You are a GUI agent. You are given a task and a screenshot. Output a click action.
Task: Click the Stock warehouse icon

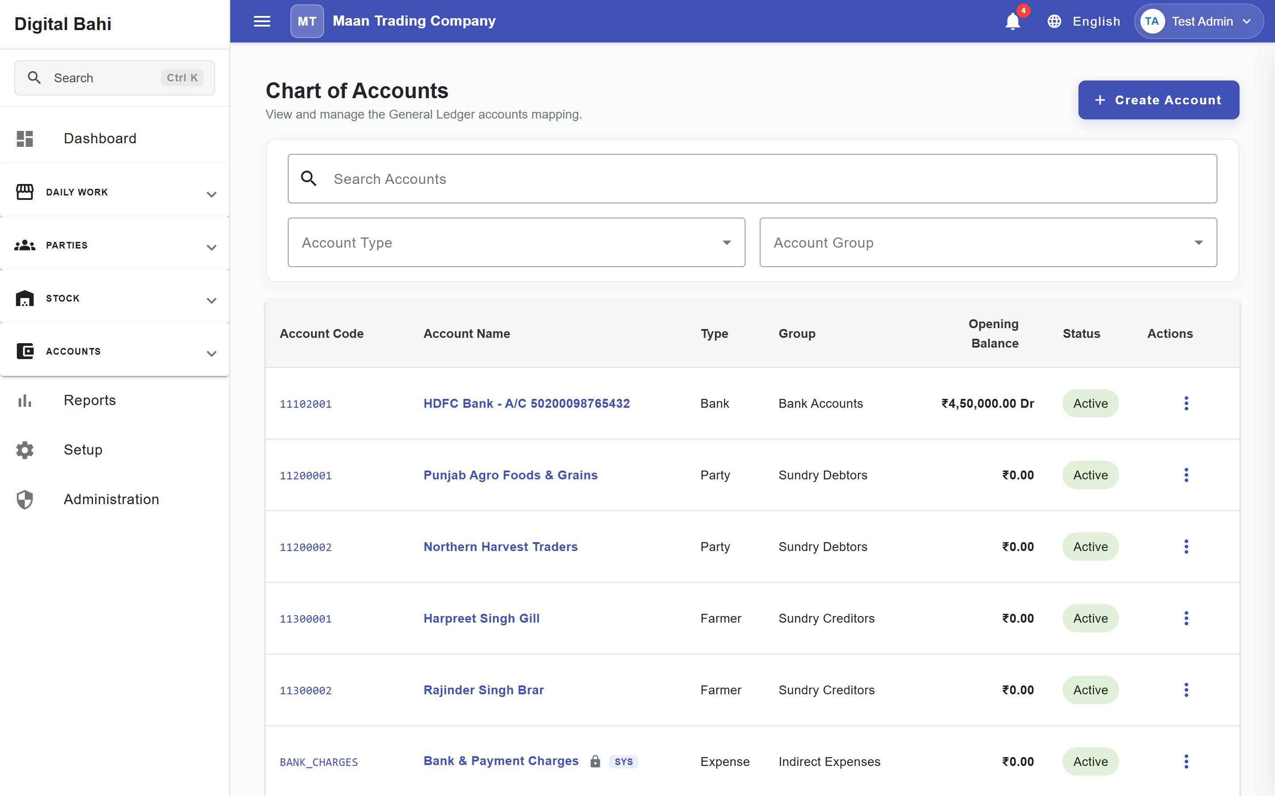point(25,298)
